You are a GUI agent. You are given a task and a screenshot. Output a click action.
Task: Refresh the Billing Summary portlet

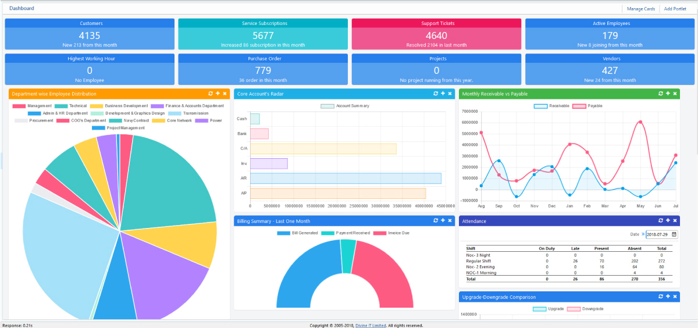(x=436, y=220)
